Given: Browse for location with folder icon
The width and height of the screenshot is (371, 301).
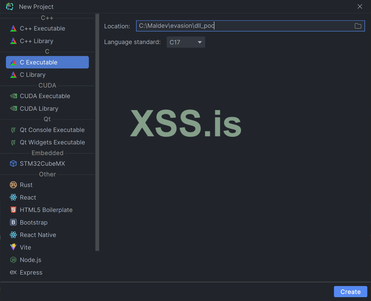Looking at the screenshot, I should click(x=358, y=26).
